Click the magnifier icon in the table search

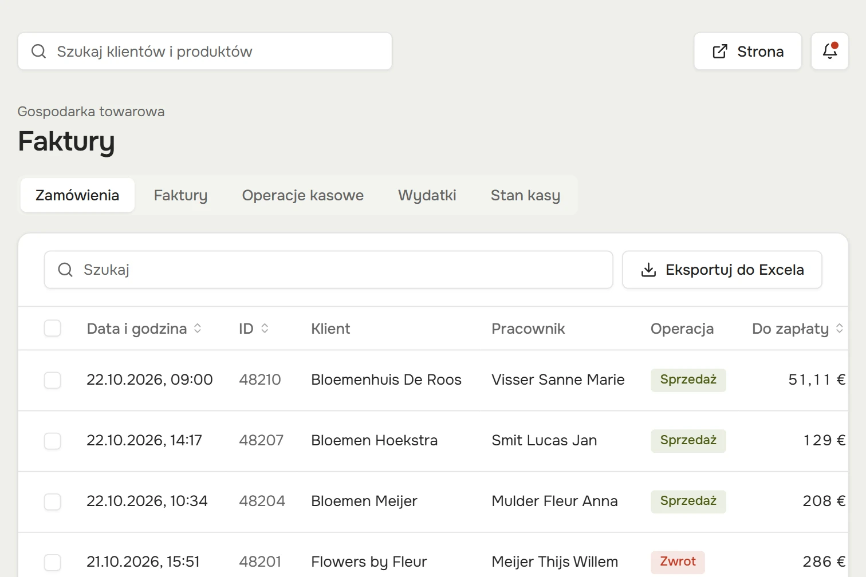click(x=65, y=270)
